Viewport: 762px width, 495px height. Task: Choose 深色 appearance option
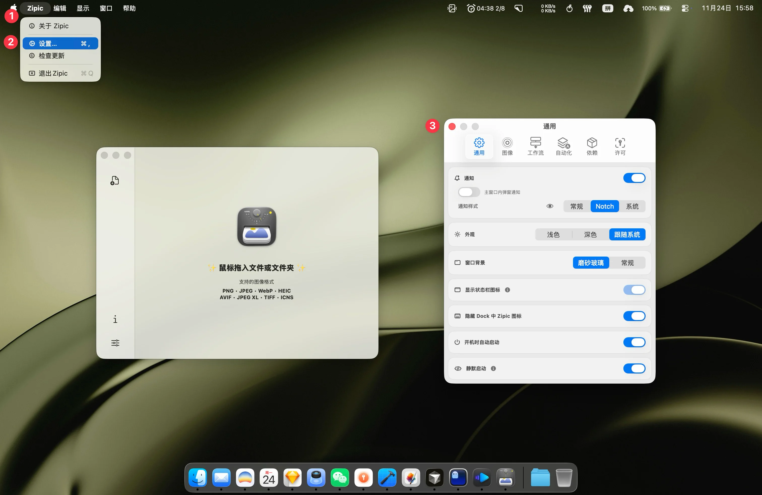590,235
